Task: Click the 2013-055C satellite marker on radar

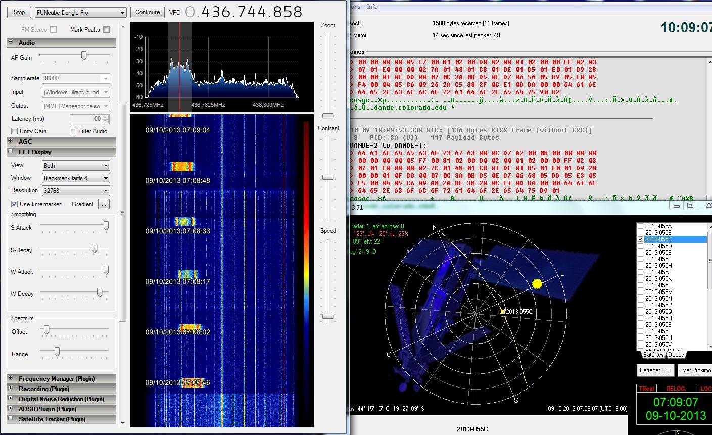Action: tap(503, 311)
